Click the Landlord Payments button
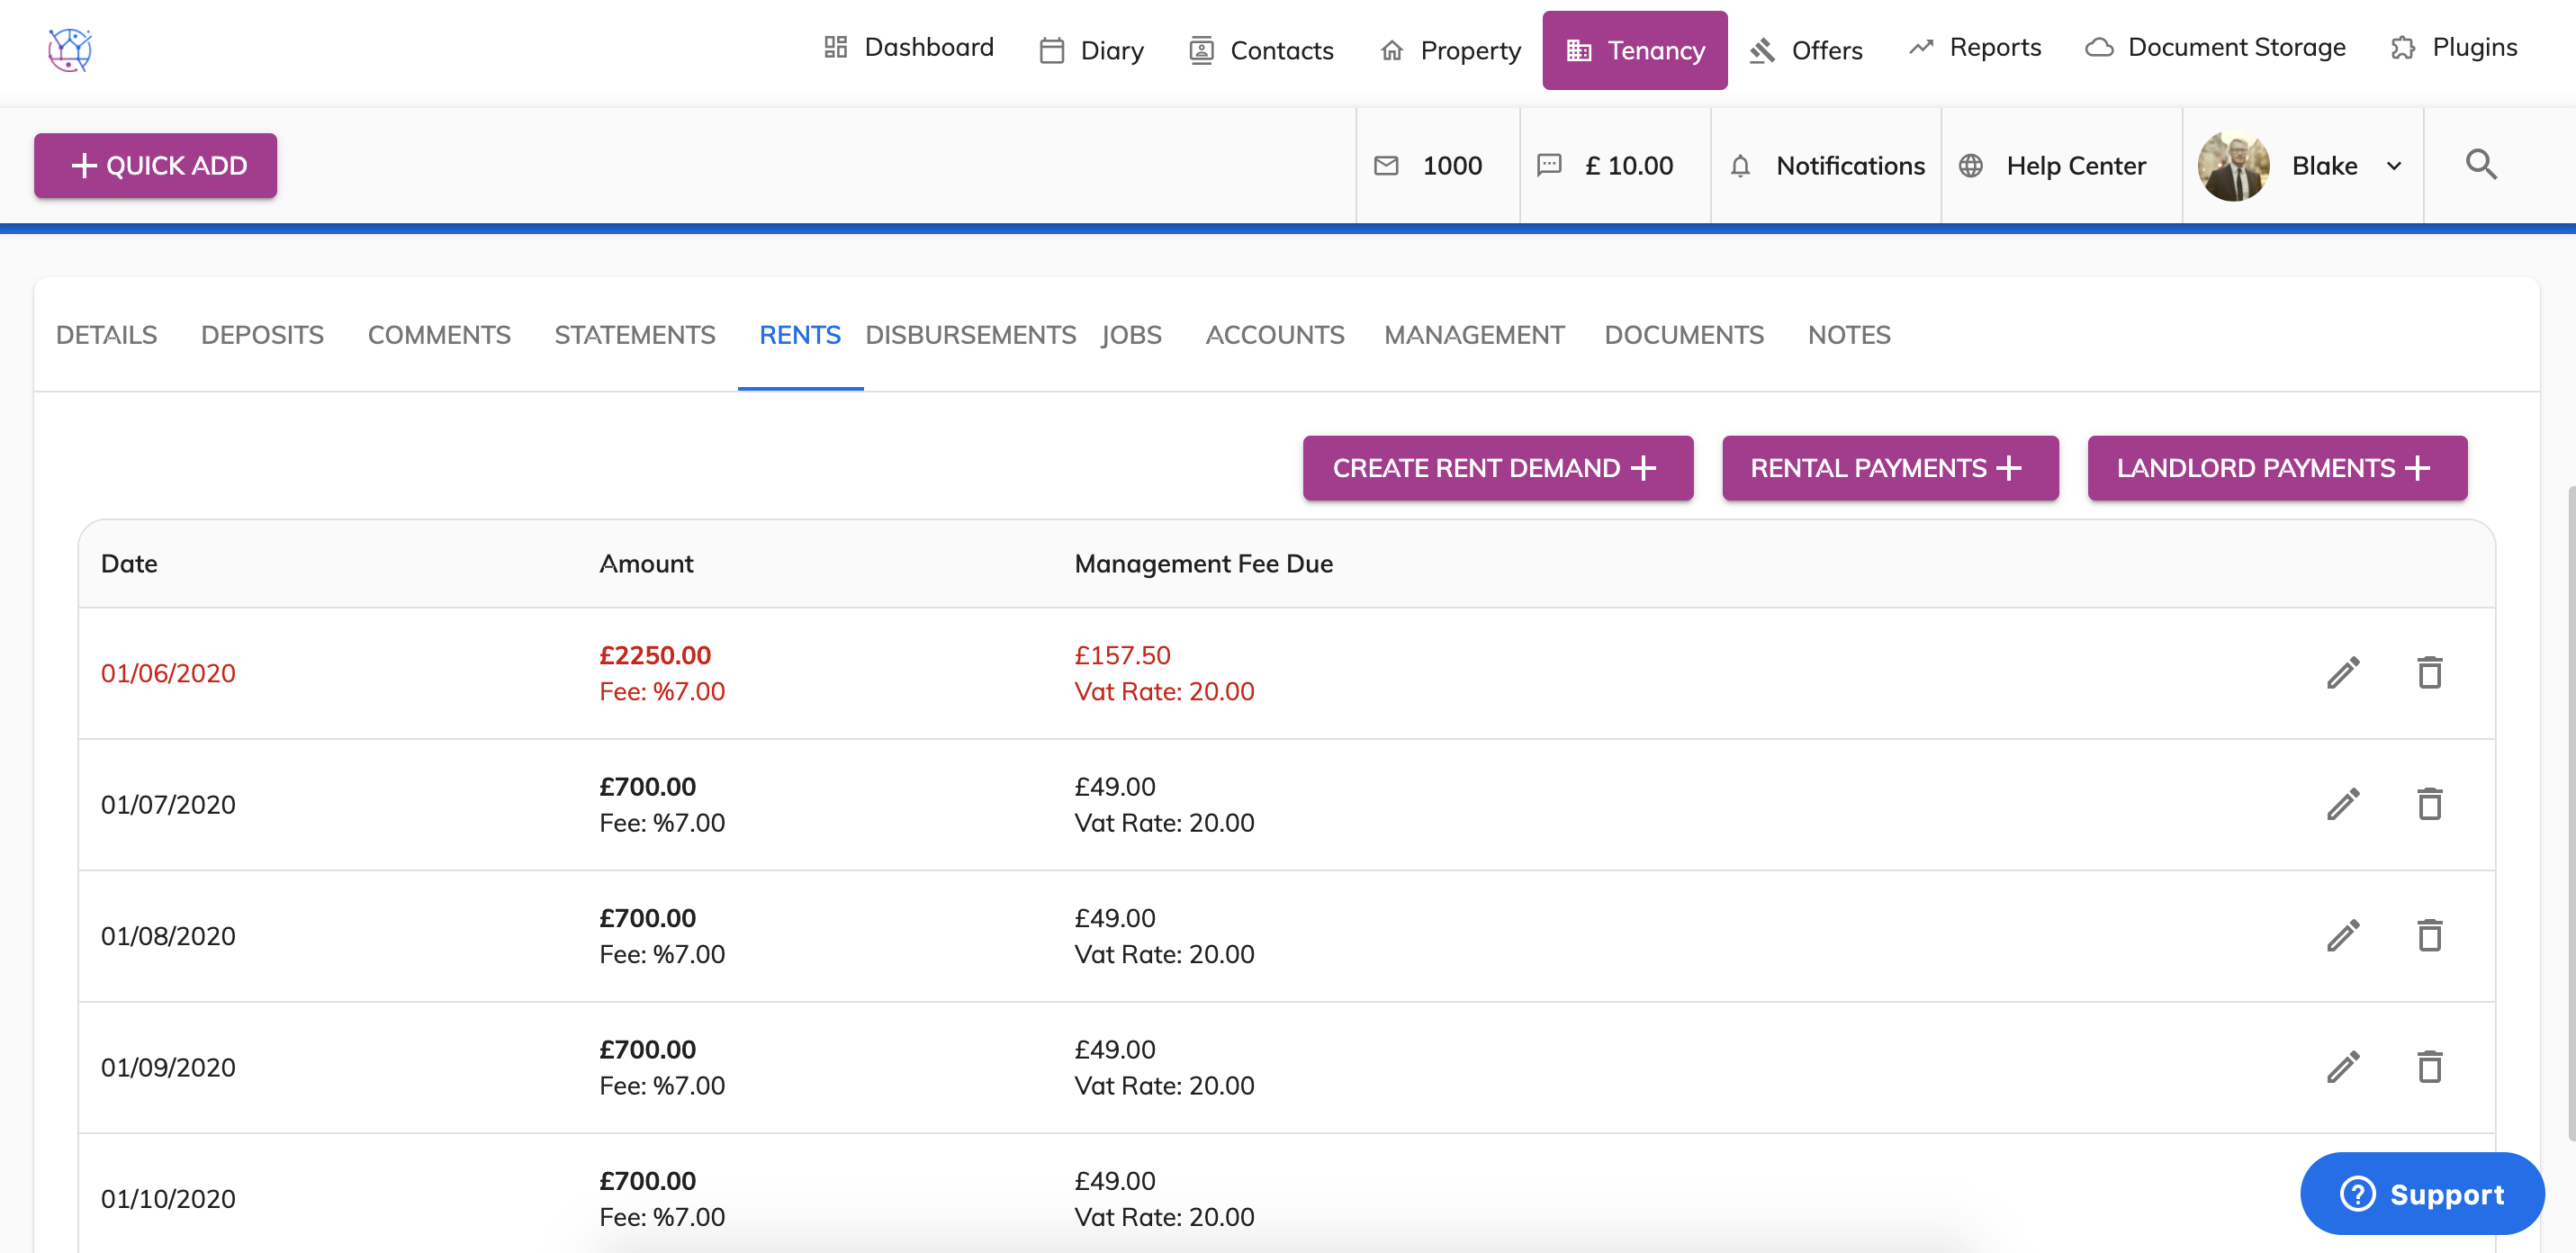Image resolution: width=2576 pixels, height=1253 pixels. tap(2276, 468)
